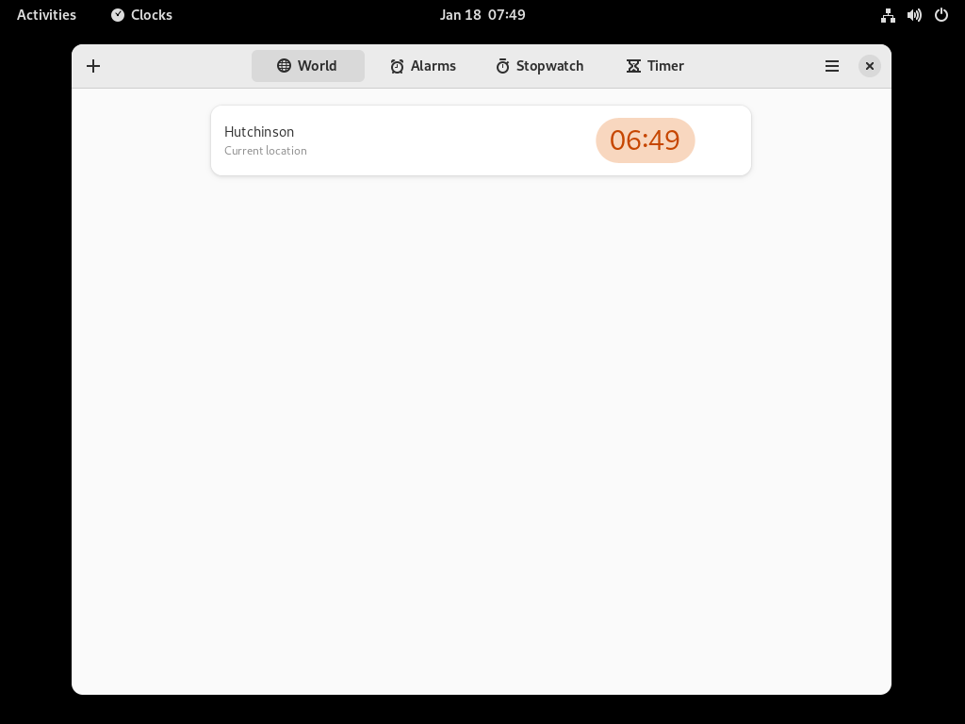
Task: Close the Clocks window
Action: tap(870, 66)
